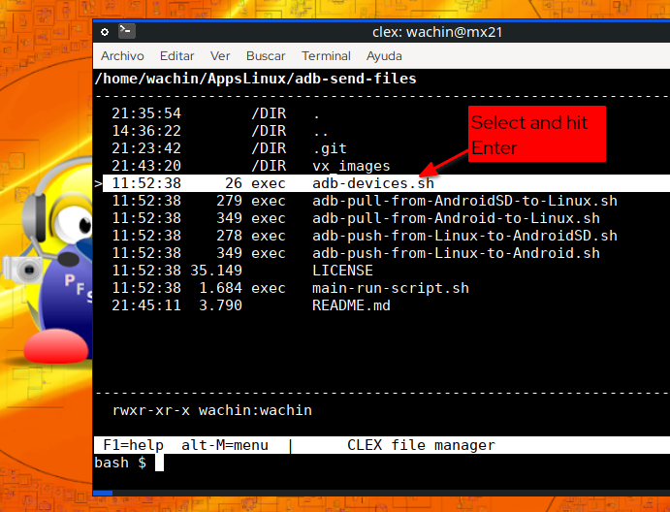The height and width of the screenshot is (512, 670).
Task: Click the 21:45:11 timestamp of README.md
Action: coord(146,306)
